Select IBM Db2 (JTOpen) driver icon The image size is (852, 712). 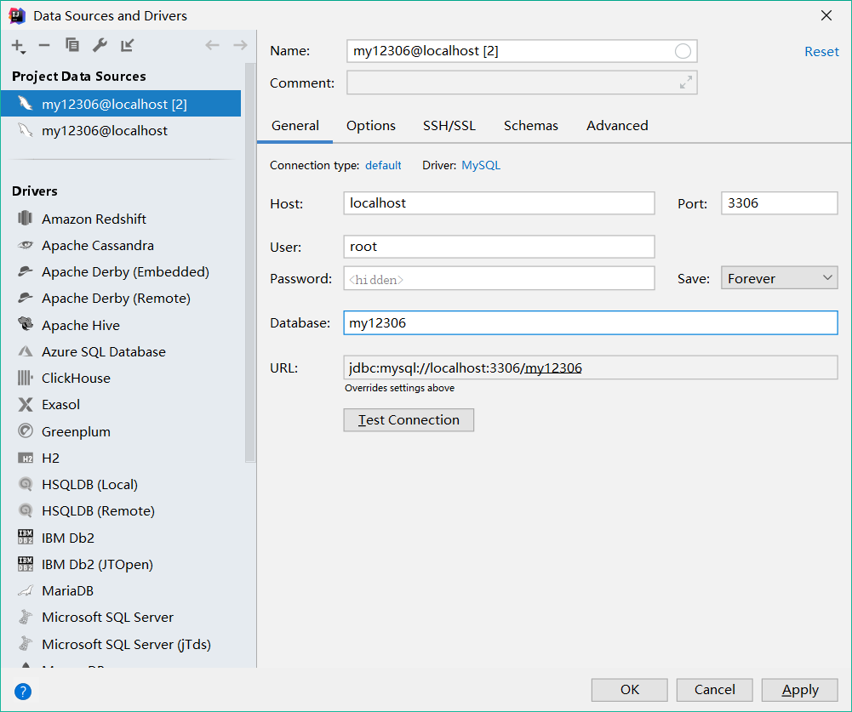[25, 564]
